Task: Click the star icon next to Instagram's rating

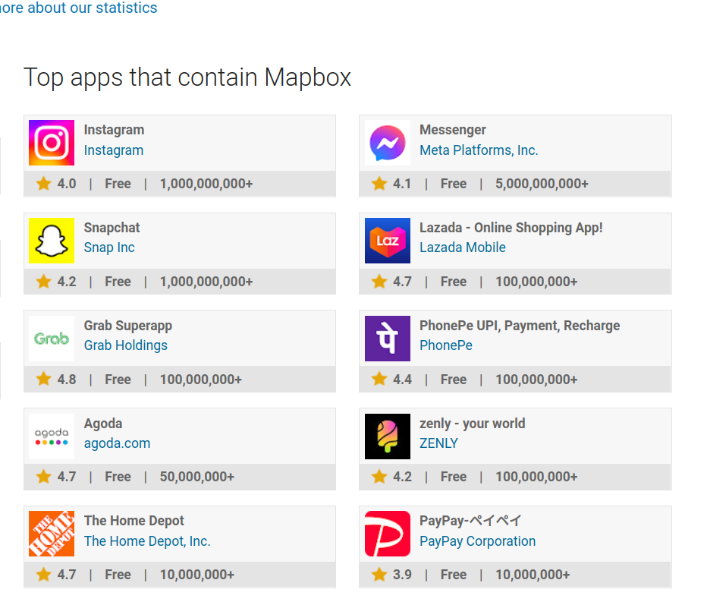Action: pos(42,183)
